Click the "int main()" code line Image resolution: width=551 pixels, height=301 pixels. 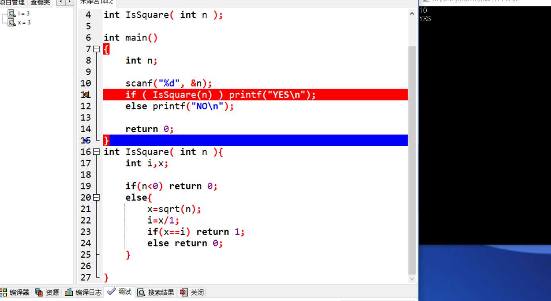pos(131,38)
